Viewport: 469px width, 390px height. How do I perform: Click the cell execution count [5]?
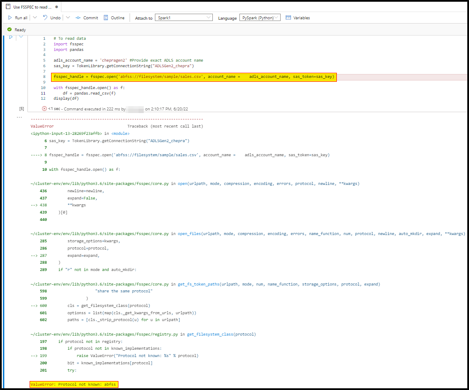(21, 109)
